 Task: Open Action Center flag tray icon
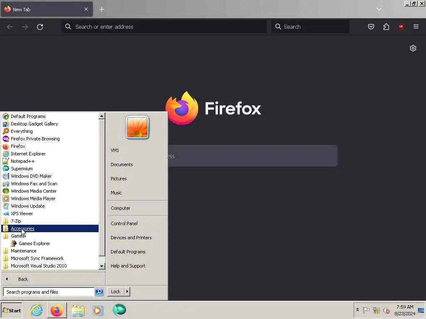click(366, 310)
